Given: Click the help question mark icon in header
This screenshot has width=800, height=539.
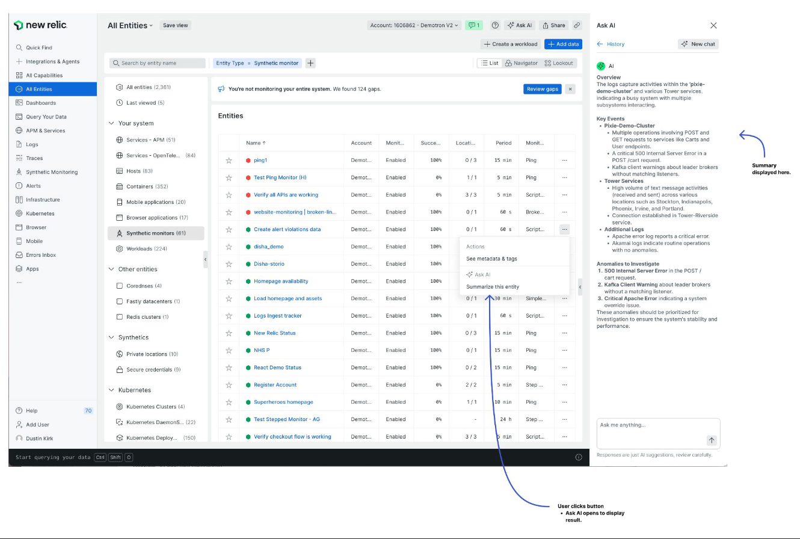Looking at the screenshot, I should [495, 25].
